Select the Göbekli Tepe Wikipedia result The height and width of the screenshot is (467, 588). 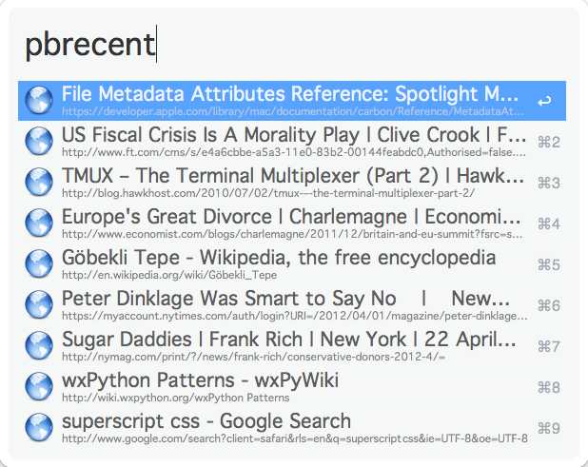click(292, 263)
